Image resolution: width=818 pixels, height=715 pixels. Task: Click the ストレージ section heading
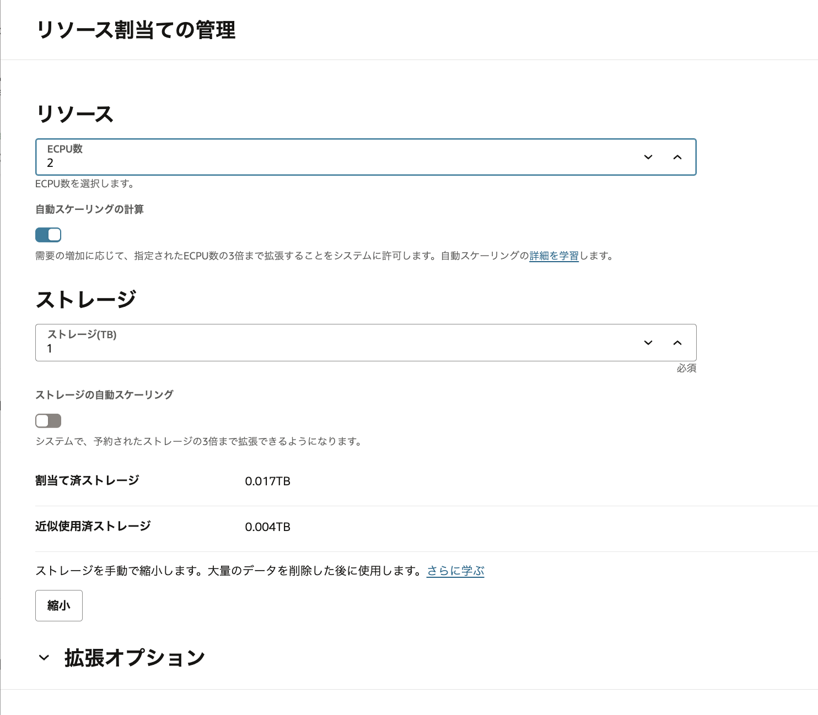pyautogui.click(x=85, y=300)
